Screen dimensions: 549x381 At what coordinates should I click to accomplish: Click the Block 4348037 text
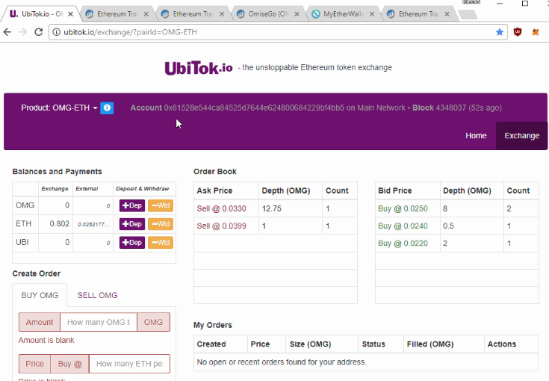439,108
